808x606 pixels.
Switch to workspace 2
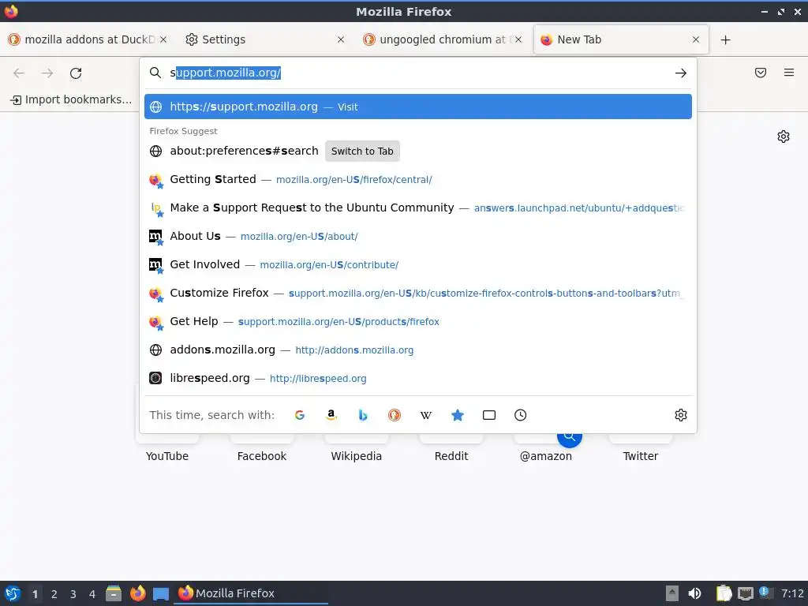[54, 593]
